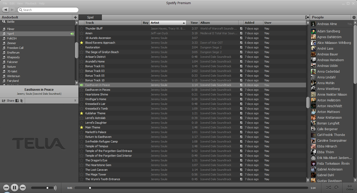
Task: Go to the previous track
Action: (x=6, y=188)
